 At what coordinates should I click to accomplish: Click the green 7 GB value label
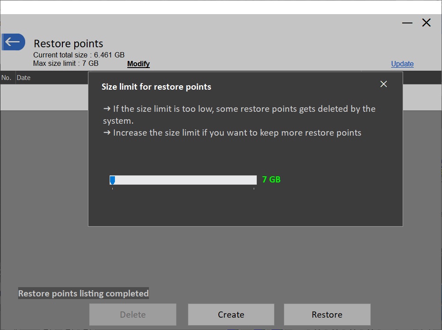(271, 179)
